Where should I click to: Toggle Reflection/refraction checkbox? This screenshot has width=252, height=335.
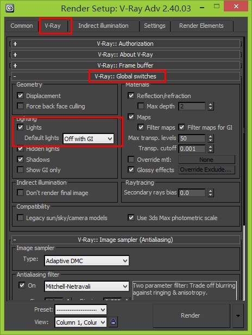(x=131, y=95)
